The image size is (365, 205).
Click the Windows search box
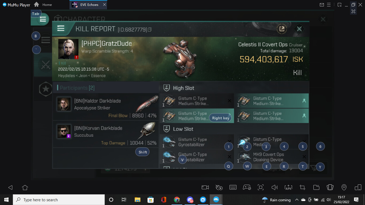pyautogui.click(x=59, y=200)
